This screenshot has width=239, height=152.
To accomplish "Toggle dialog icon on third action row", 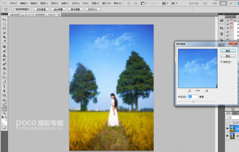I will tap(231, 28).
